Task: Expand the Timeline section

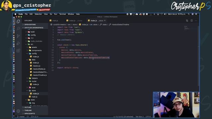Action: click(x=35, y=110)
